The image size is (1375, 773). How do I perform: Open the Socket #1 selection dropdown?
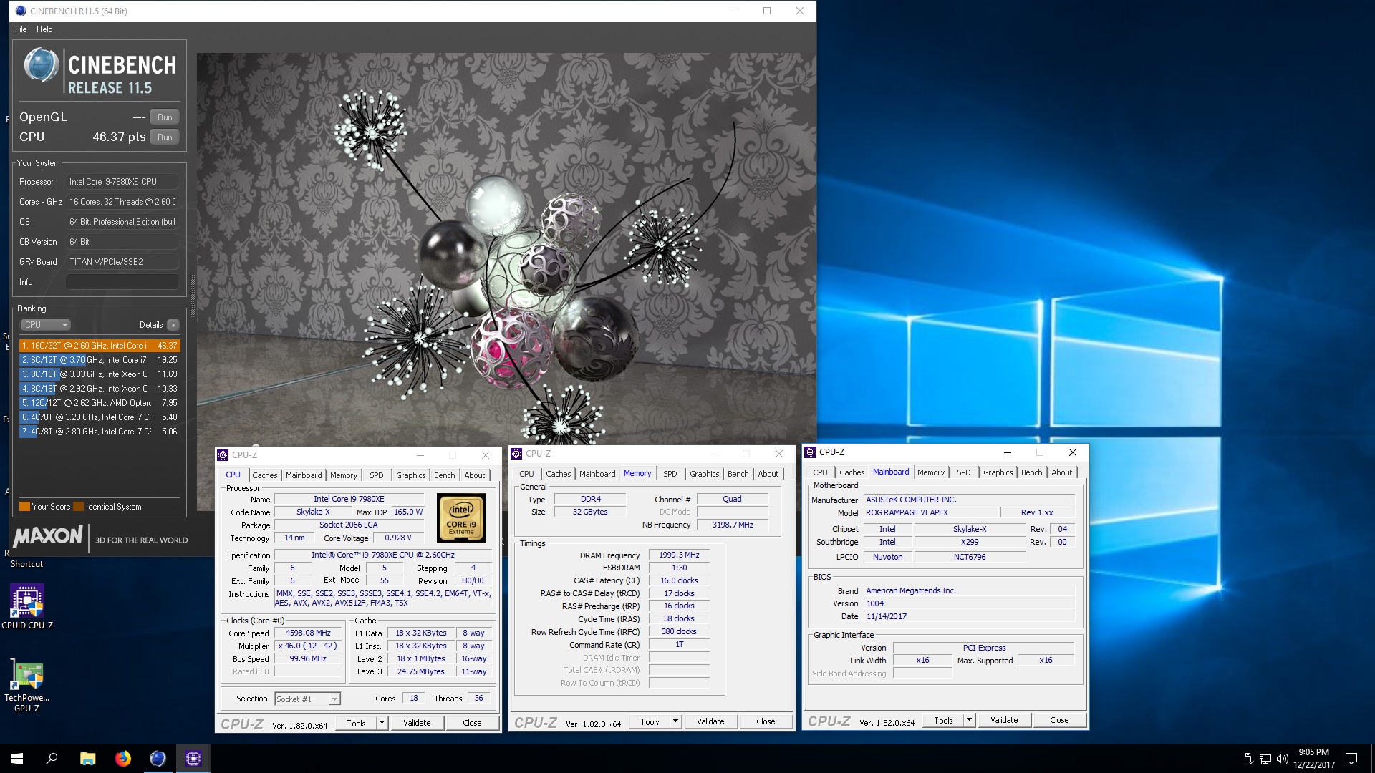pos(307,699)
